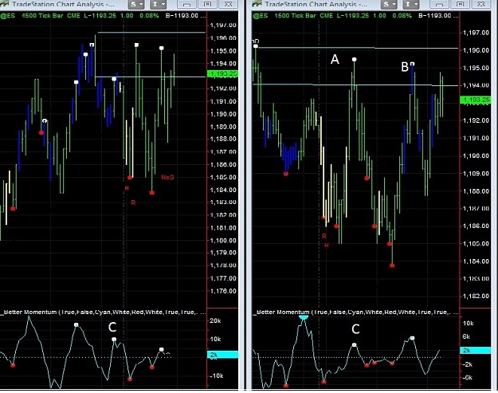This screenshot has width=498, height=393.
Task: Open the I dropdown in the 4500 Tick chart window
Action: [x=159, y=4]
